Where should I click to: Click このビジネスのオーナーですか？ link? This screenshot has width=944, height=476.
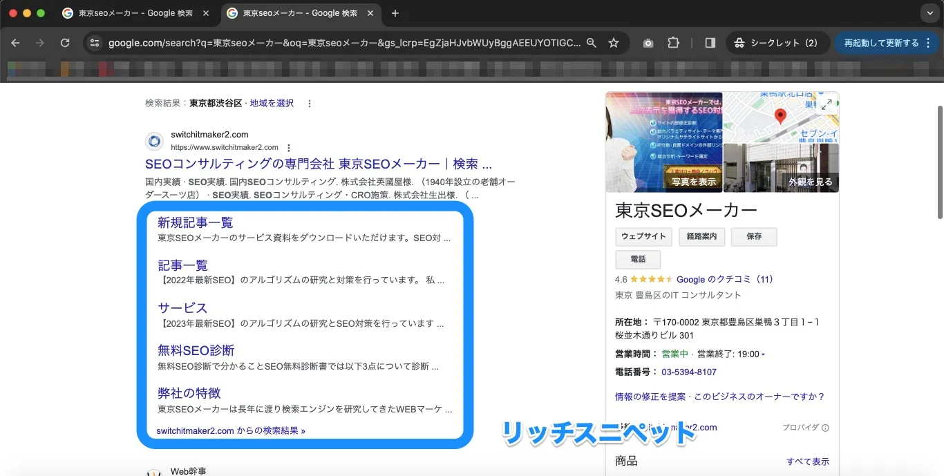pyautogui.click(x=759, y=397)
